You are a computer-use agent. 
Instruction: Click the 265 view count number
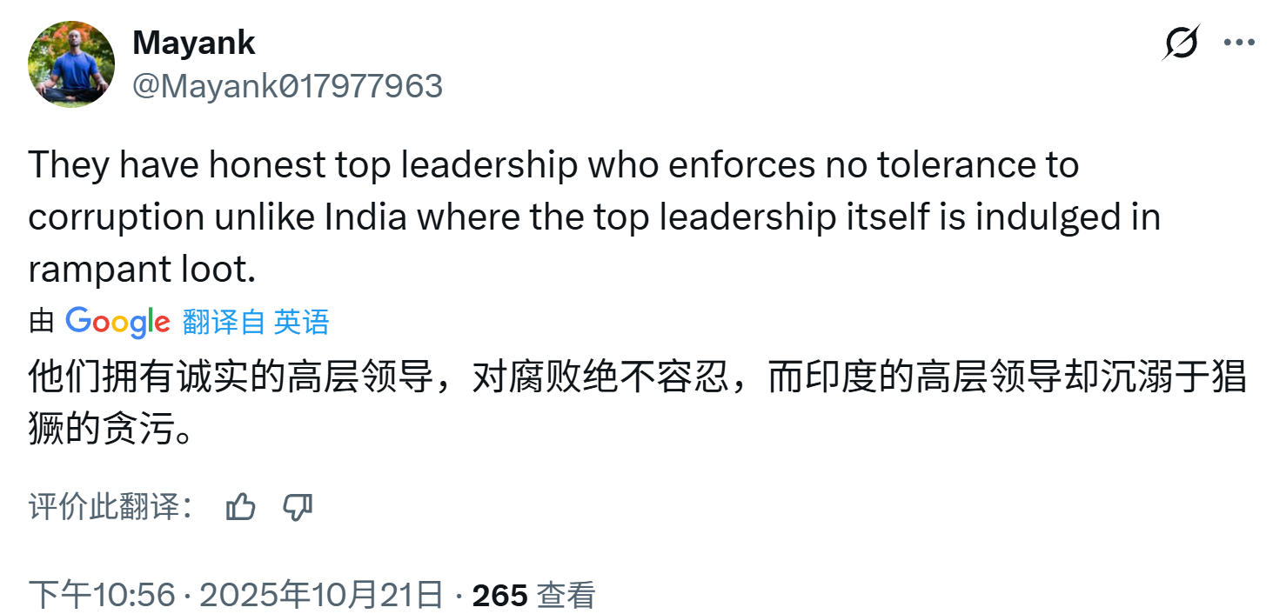point(499,595)
